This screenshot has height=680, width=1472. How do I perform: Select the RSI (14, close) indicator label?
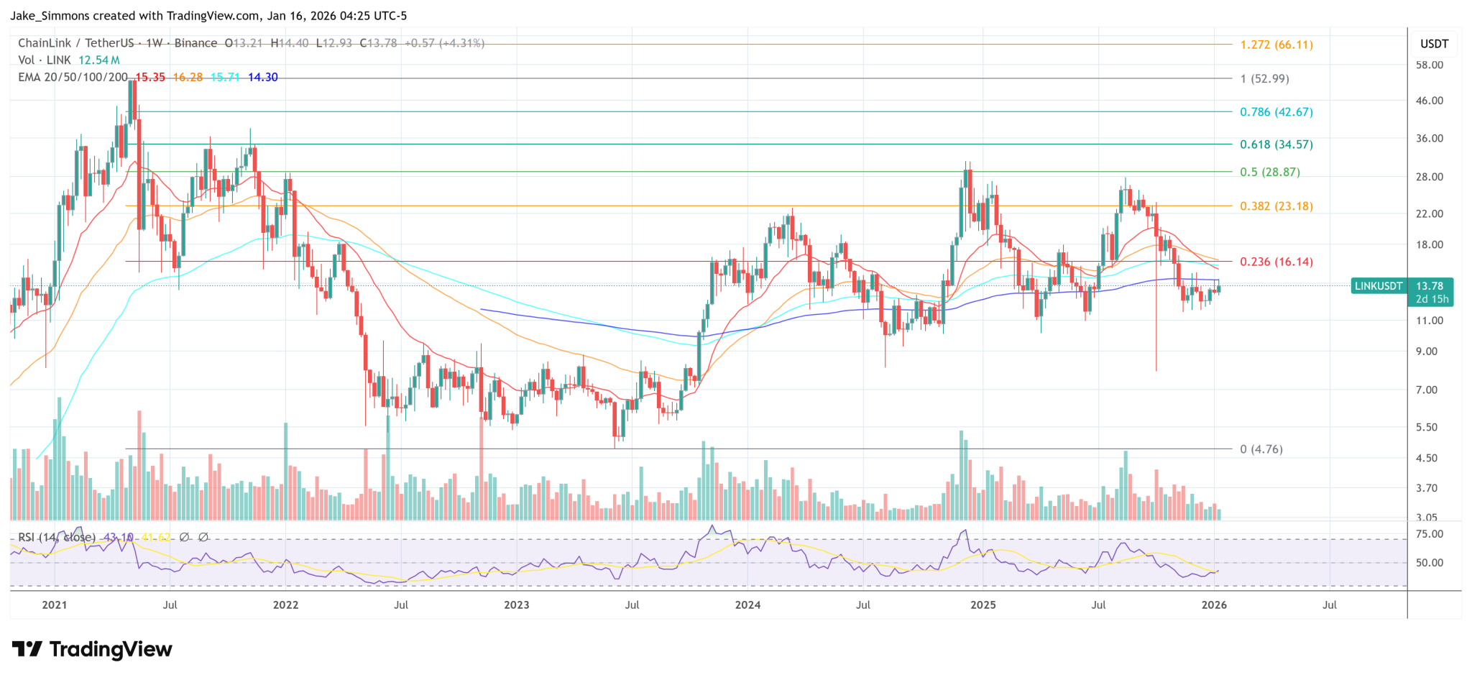click(x=56, y=537)
